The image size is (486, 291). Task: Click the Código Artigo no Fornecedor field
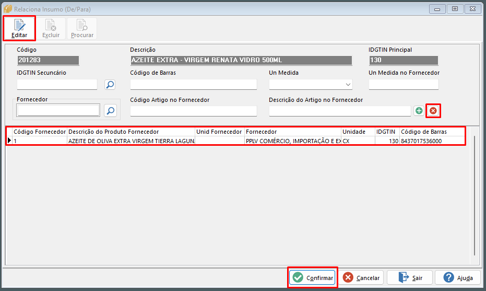(193, 111)
